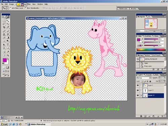168x126 pixels.
Task: Select the Zoom magnifier tool
Action: [8, 55]
